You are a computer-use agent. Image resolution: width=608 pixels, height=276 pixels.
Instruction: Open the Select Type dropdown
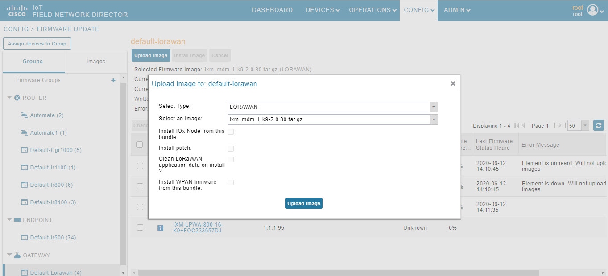[434, 107]
